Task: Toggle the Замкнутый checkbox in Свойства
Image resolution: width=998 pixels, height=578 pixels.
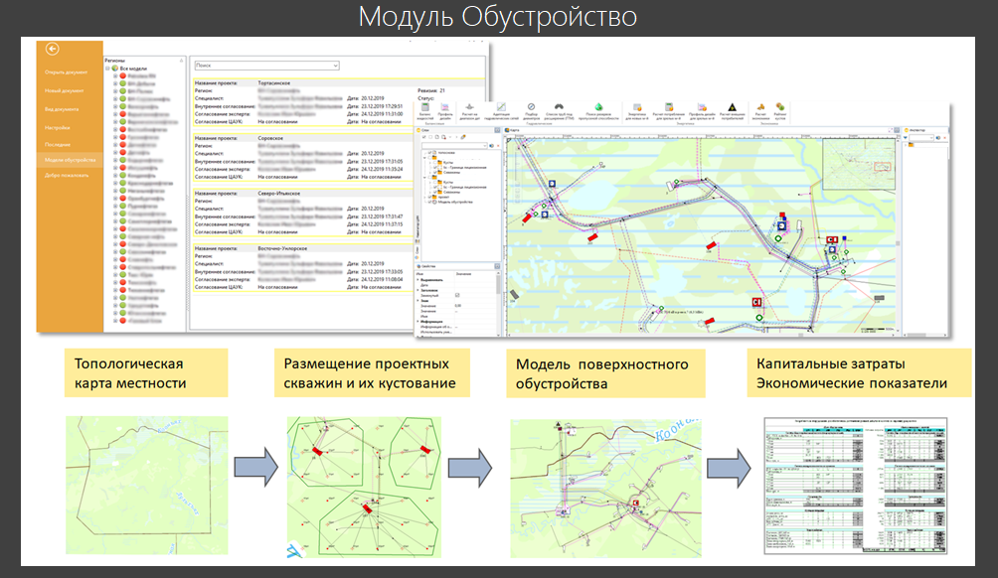Action: 457,295
